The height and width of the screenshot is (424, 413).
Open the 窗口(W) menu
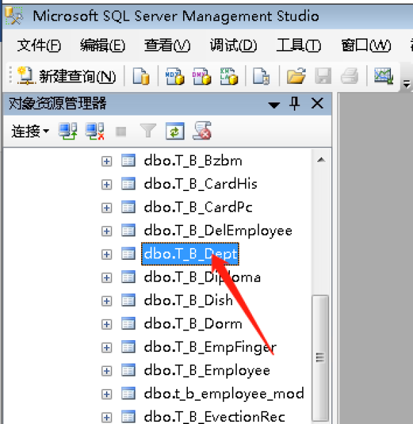pyautogui.click(x=366, y=45)
